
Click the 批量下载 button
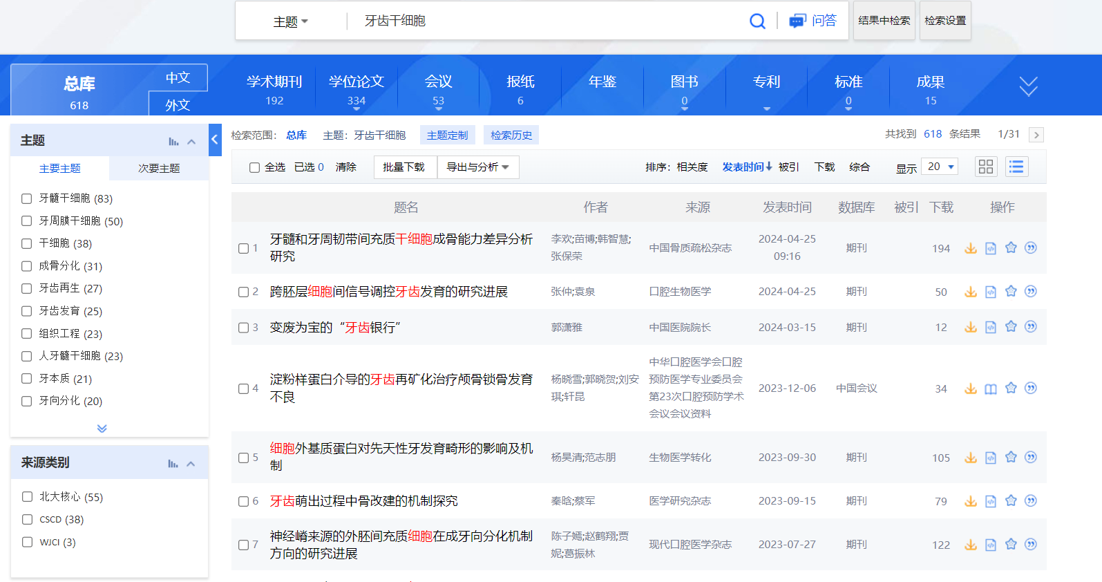(x=404, y=167)
